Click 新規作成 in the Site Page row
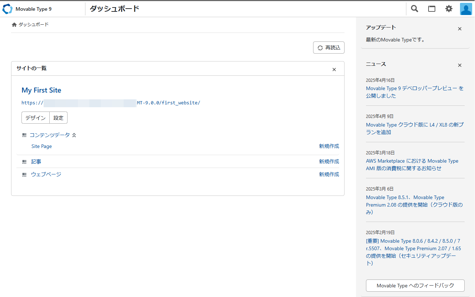The width and height of the screenshot is (475, 297). click(x=329, y=146)
